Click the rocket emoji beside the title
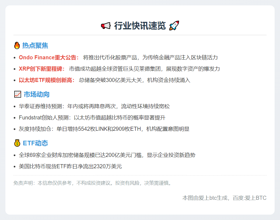The height and width of the screenshot is (220, 280). pos(174,26)
